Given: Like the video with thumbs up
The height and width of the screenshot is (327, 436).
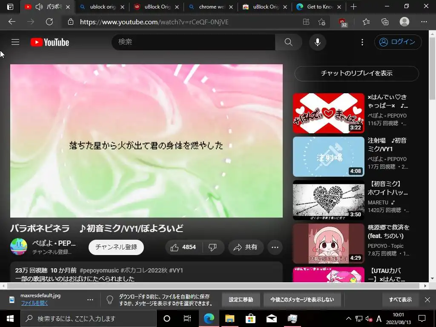Looking at the screenshot, I should pyautogui.click(x=184, y=247).
